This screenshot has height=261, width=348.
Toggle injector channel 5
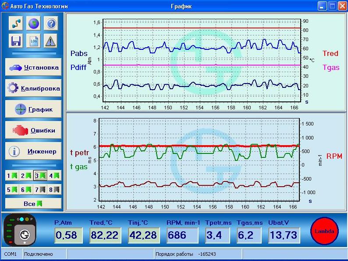tap(12, 190)
